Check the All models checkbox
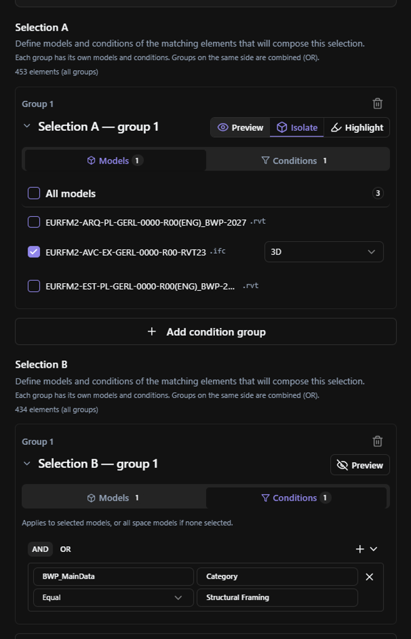Viewport: 411px width, 639px height. (34, 193)
